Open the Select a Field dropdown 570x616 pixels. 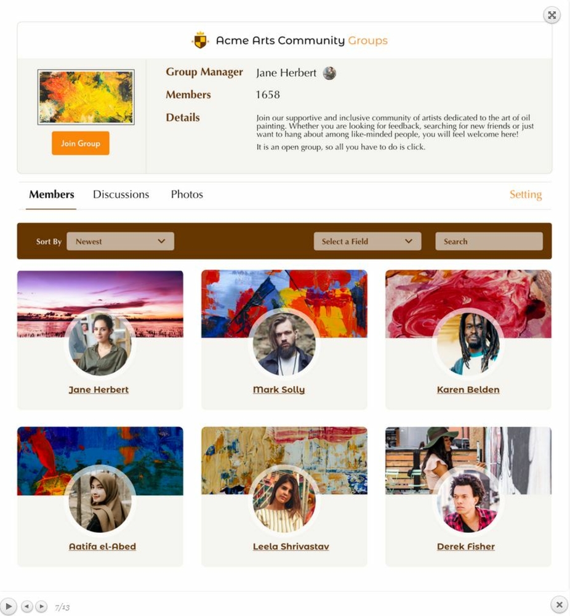(367, 241)
